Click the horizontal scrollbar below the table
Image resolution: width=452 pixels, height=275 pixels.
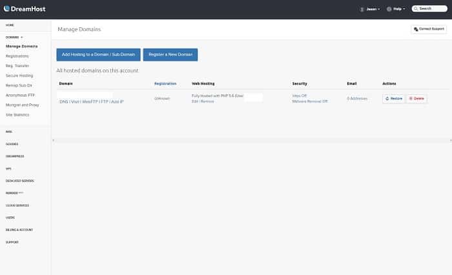coord(252,140)
